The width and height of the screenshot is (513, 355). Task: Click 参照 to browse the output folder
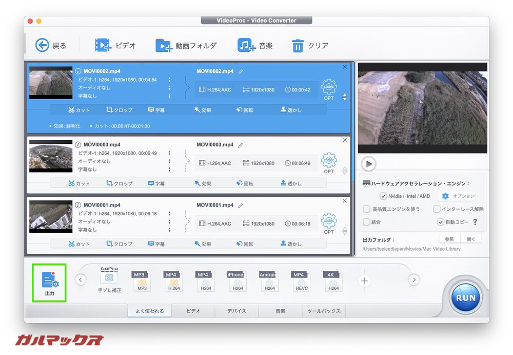coord(449,238)
